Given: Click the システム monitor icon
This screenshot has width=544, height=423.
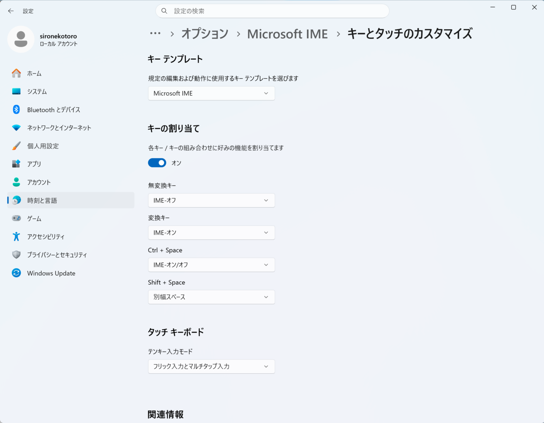Looking at the screenshot, I should (x=16, y=91).
